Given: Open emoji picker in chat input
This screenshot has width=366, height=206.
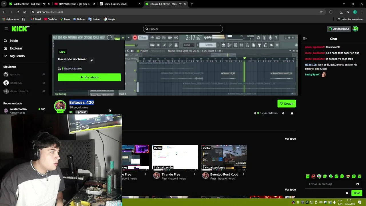Looking at the screenshot, I should 357,184.
